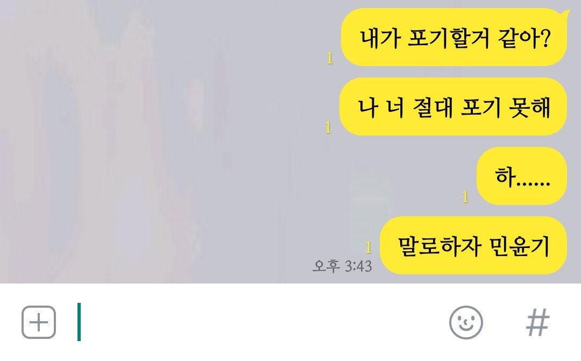Tap the "말로하자 민윤기" message bubble
The image size is (581, 361).
[x=473, y=245]
